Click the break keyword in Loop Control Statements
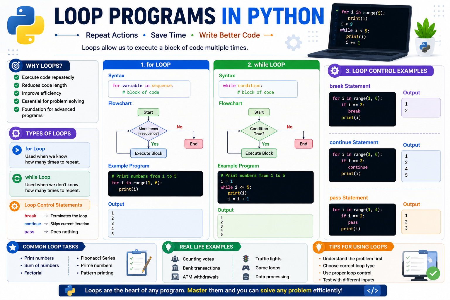This screenshot has height=300, width=450. (30, 216)
